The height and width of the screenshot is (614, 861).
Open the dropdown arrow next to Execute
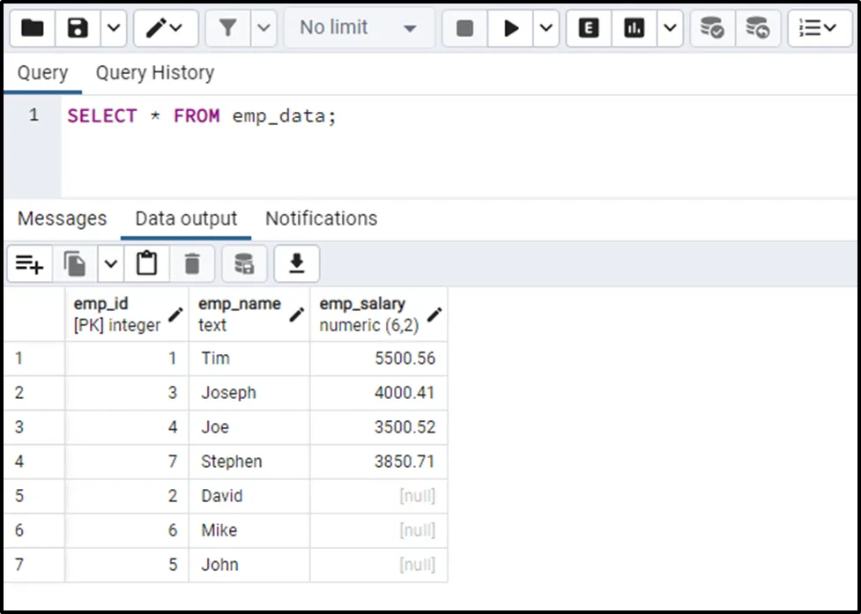pos(546,28)
